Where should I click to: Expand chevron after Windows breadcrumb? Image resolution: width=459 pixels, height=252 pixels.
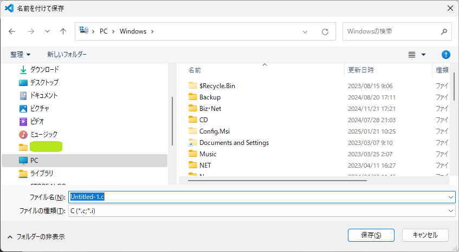pyautogui.click(x=152, y=31)
